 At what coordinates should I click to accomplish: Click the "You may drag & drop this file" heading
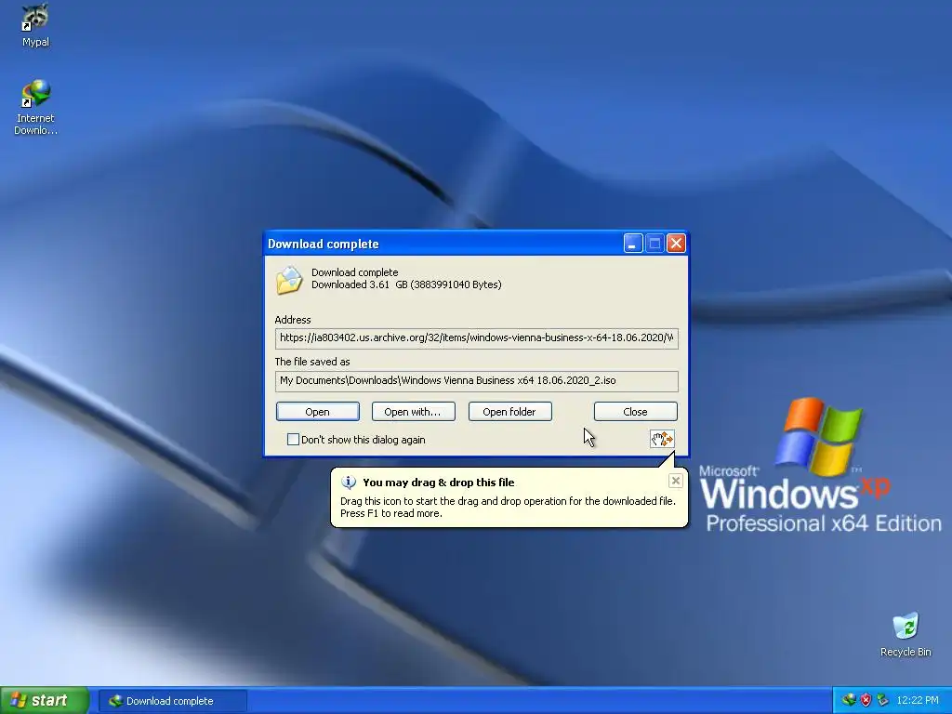click(439, 483)
